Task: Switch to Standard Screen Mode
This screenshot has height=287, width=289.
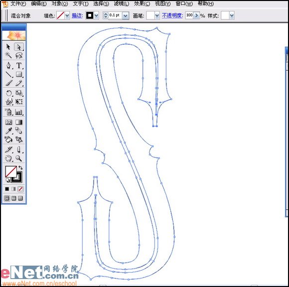Action: (7, 198)
